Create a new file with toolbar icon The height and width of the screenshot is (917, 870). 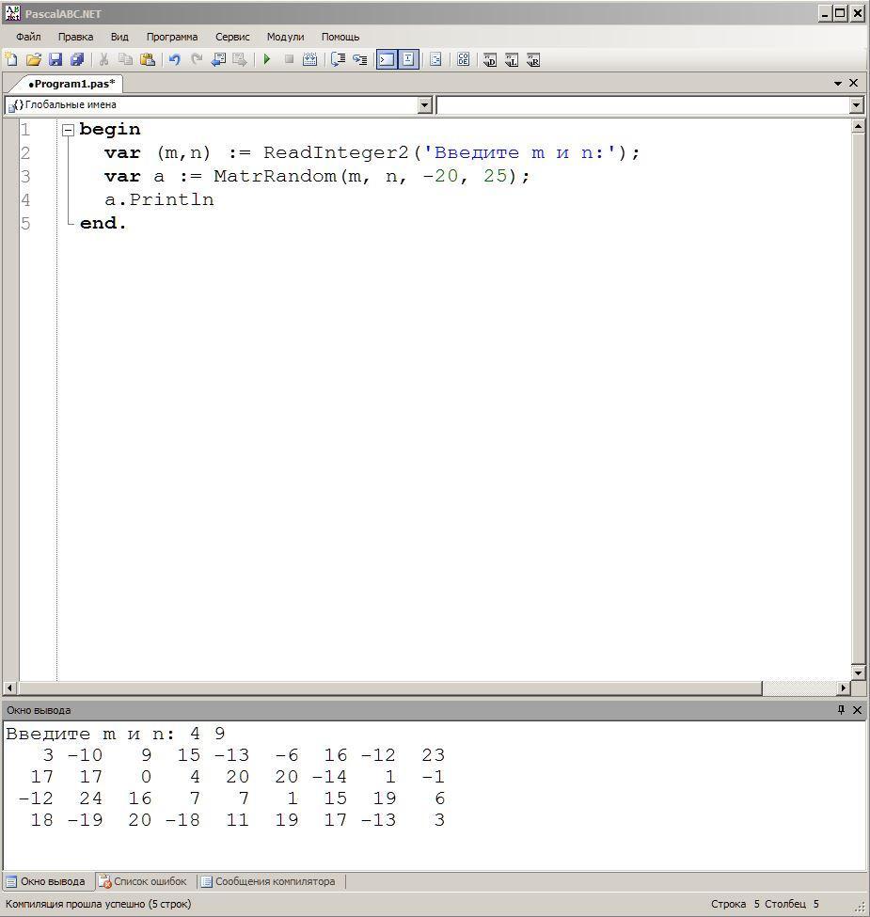[x=11, y=59]
